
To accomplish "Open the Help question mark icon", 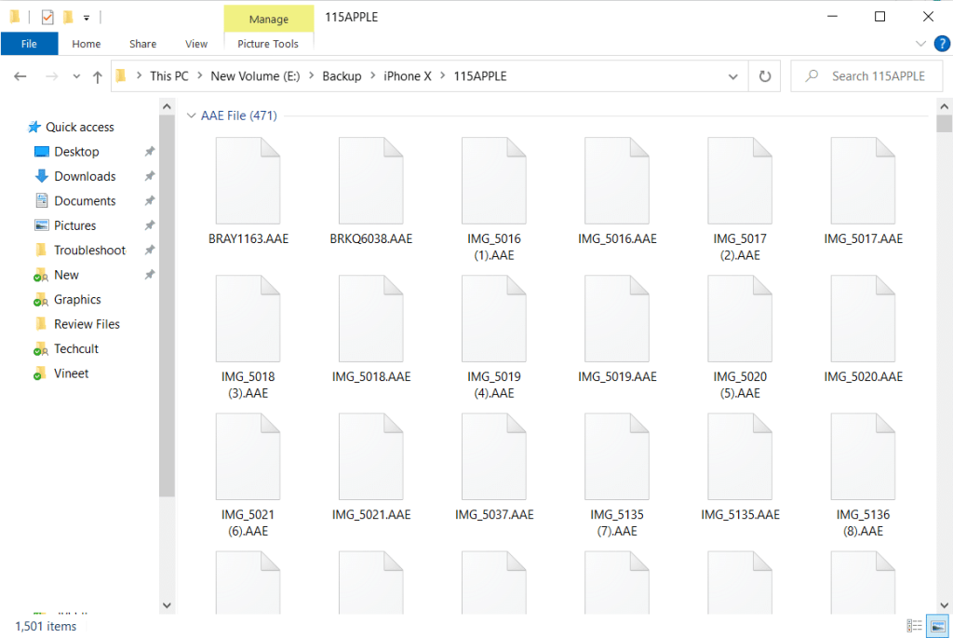I will point(941,43).
